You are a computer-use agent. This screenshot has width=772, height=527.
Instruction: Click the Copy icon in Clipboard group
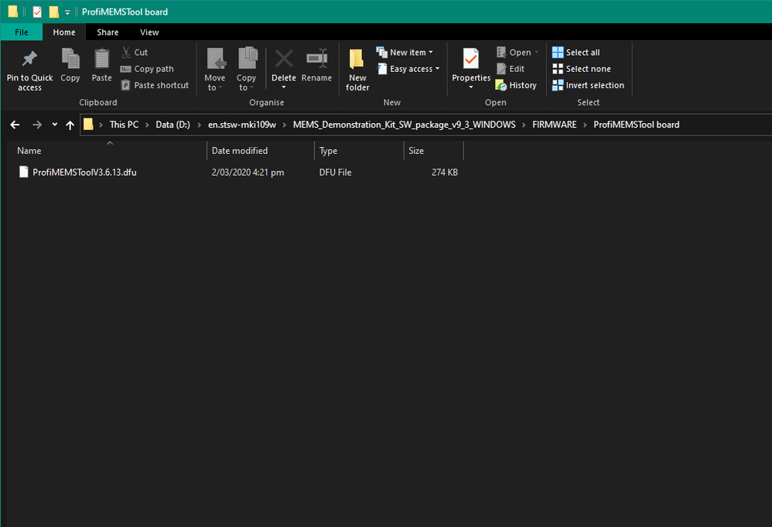point(70,59)
